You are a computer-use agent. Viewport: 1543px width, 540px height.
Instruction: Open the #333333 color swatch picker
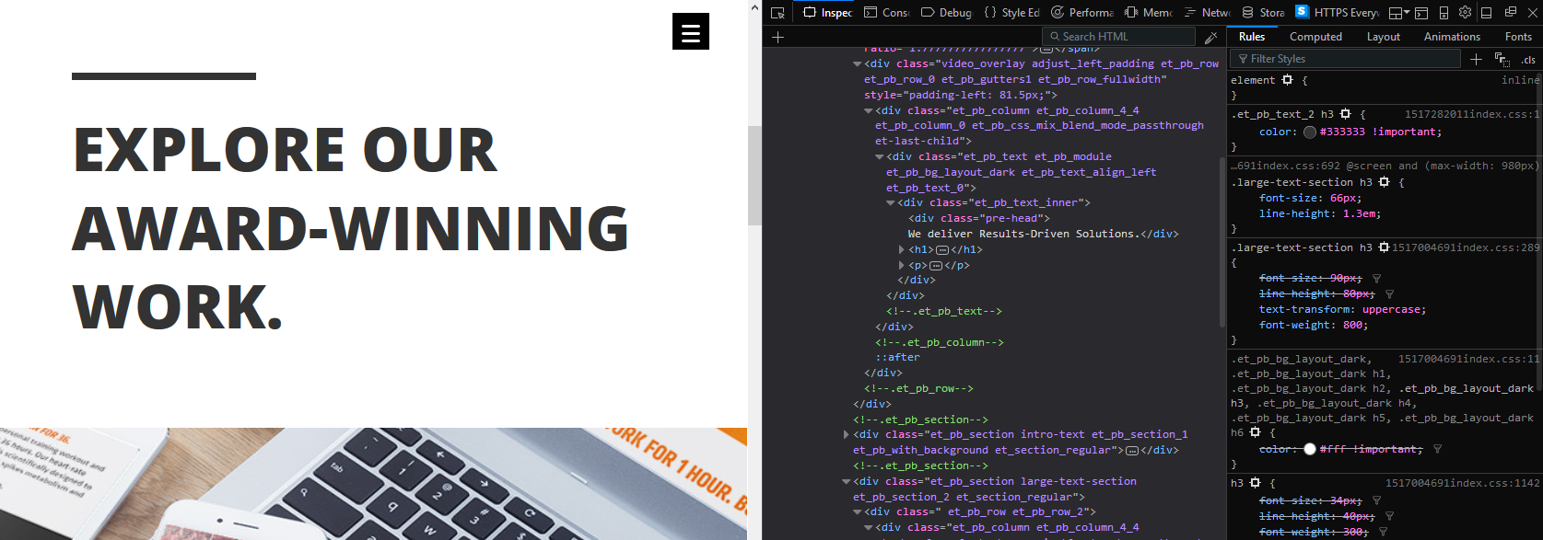click(x=1310, y=132)
